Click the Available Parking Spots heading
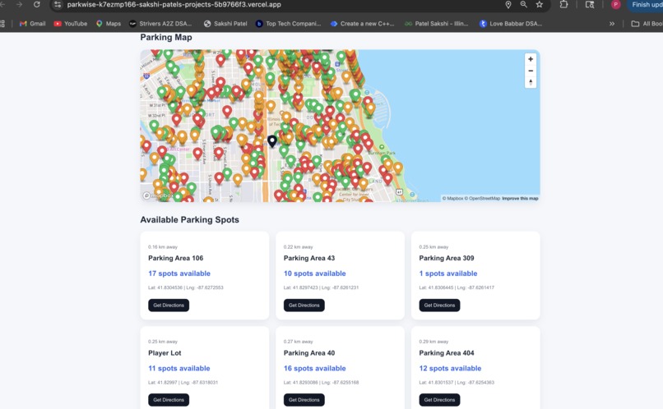This screenshot has height=409, width=663. [x=189, y=219]
